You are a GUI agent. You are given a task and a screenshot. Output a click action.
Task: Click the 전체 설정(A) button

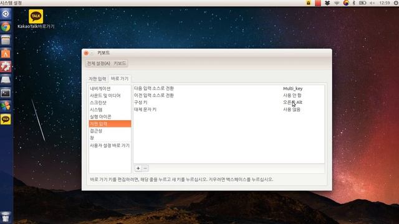pyautogui.click(x=99, y=63)
